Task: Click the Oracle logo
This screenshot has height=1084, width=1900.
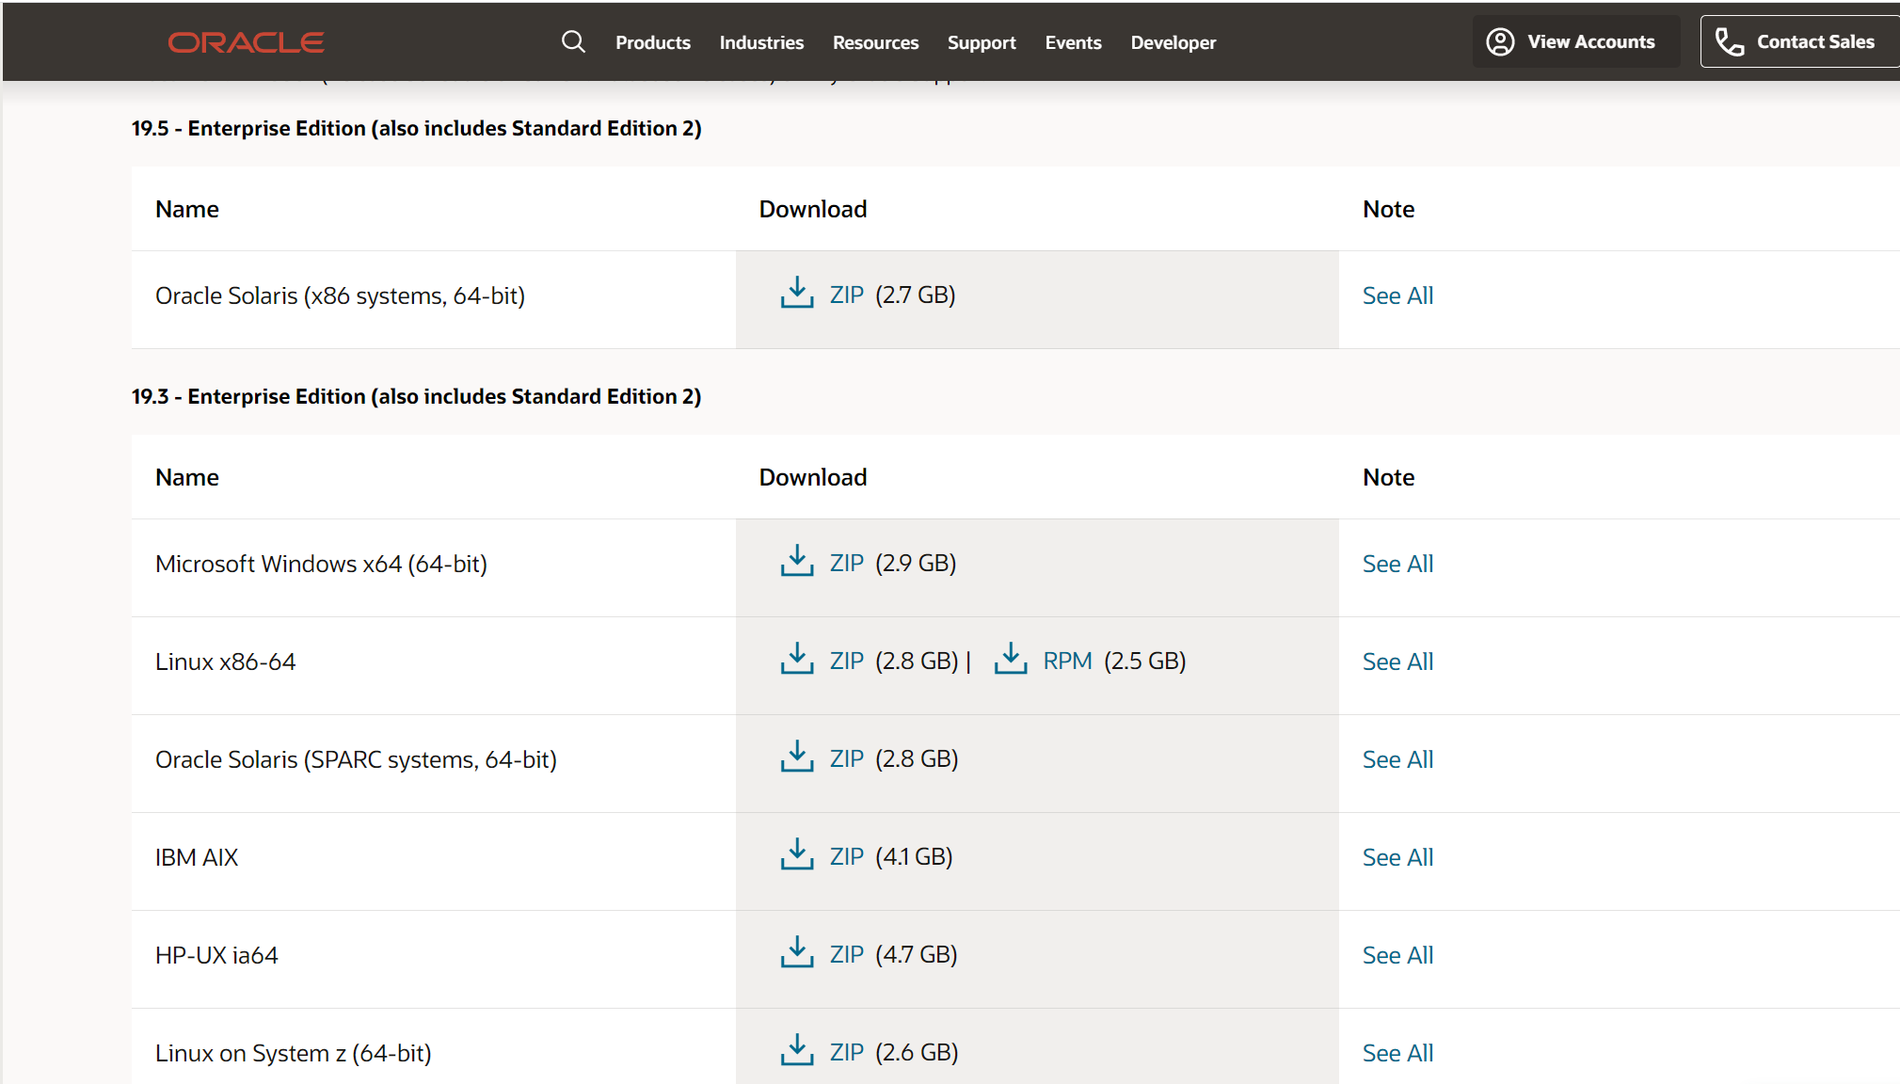Action: coord(246,42)
